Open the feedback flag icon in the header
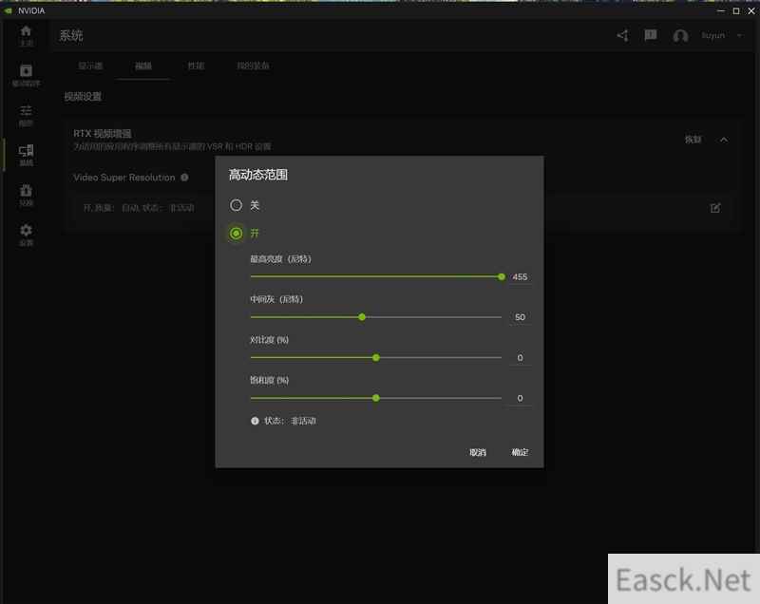 pos(651,35)
